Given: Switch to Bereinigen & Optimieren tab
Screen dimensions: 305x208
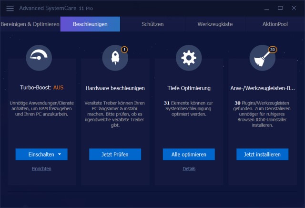Looking at the screenshot, I should click(x=30, y=24).
